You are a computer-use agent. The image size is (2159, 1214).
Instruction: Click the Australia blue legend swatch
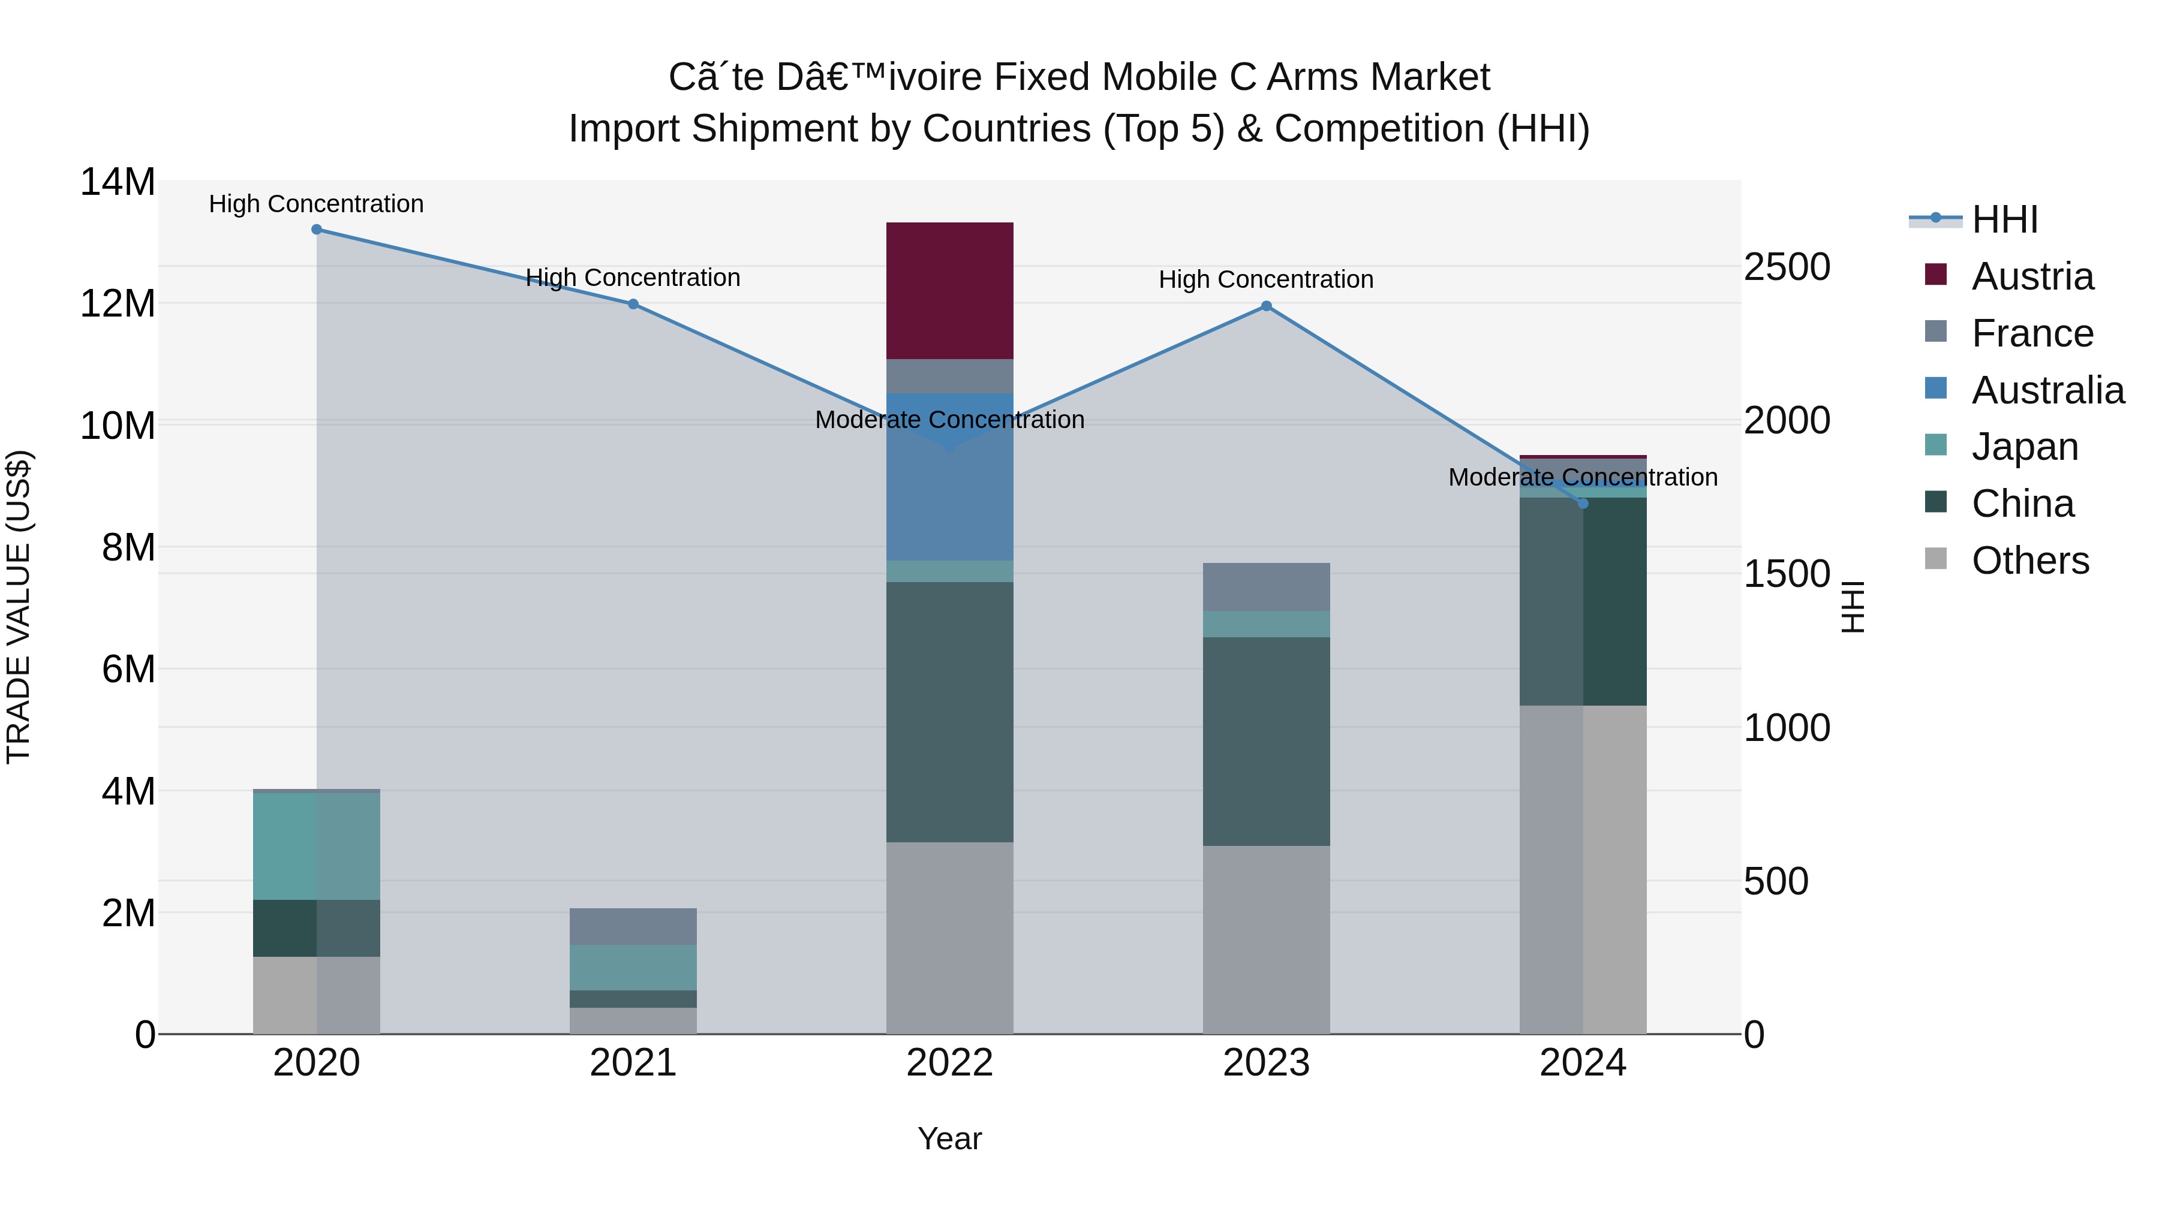click(1936, 388)
